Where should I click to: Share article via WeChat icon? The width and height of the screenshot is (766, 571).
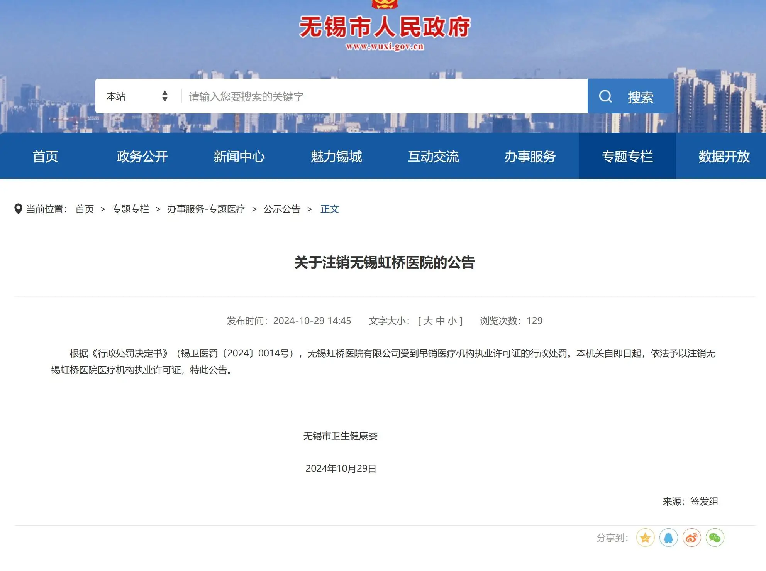[x=715, y=538]
